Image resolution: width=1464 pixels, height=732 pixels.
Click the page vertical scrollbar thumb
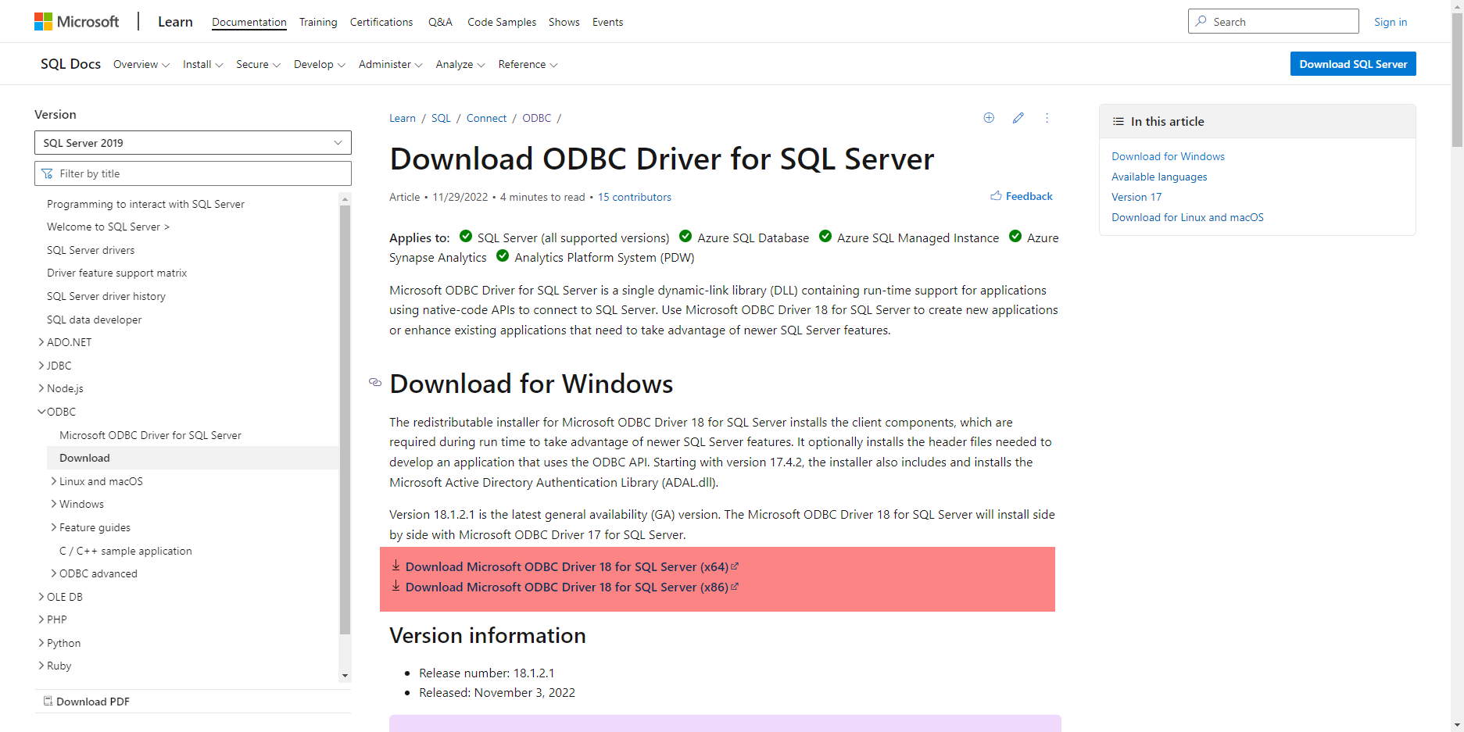pos(1457,80)
